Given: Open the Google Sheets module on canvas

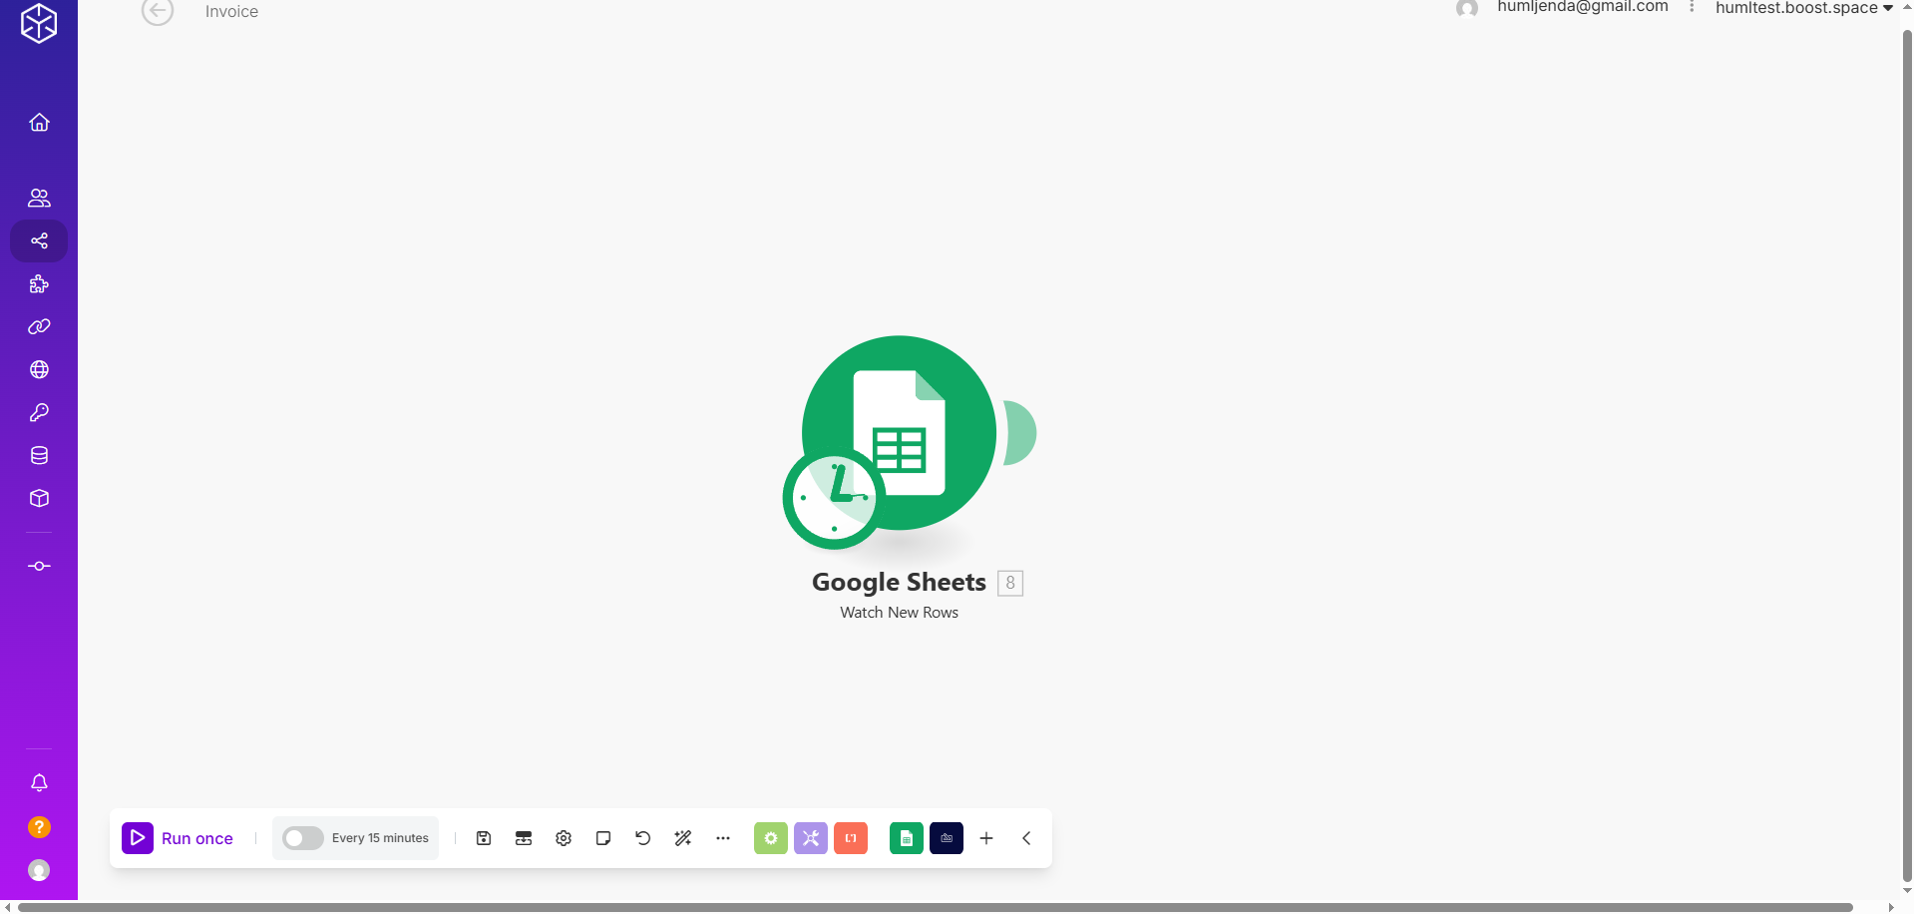Looking at the screenshot, I should (x=899, y=432).
